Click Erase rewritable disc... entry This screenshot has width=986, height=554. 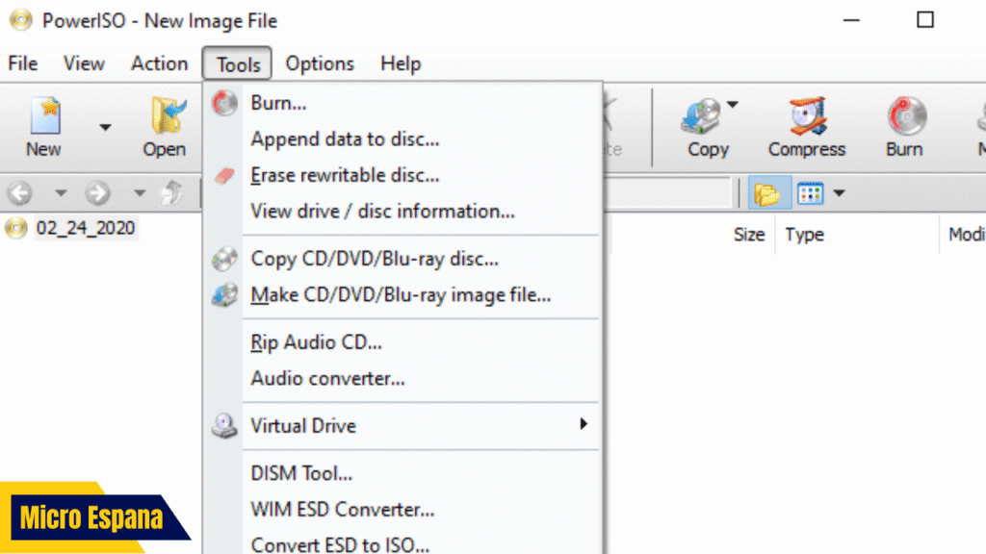coord(345,175)
